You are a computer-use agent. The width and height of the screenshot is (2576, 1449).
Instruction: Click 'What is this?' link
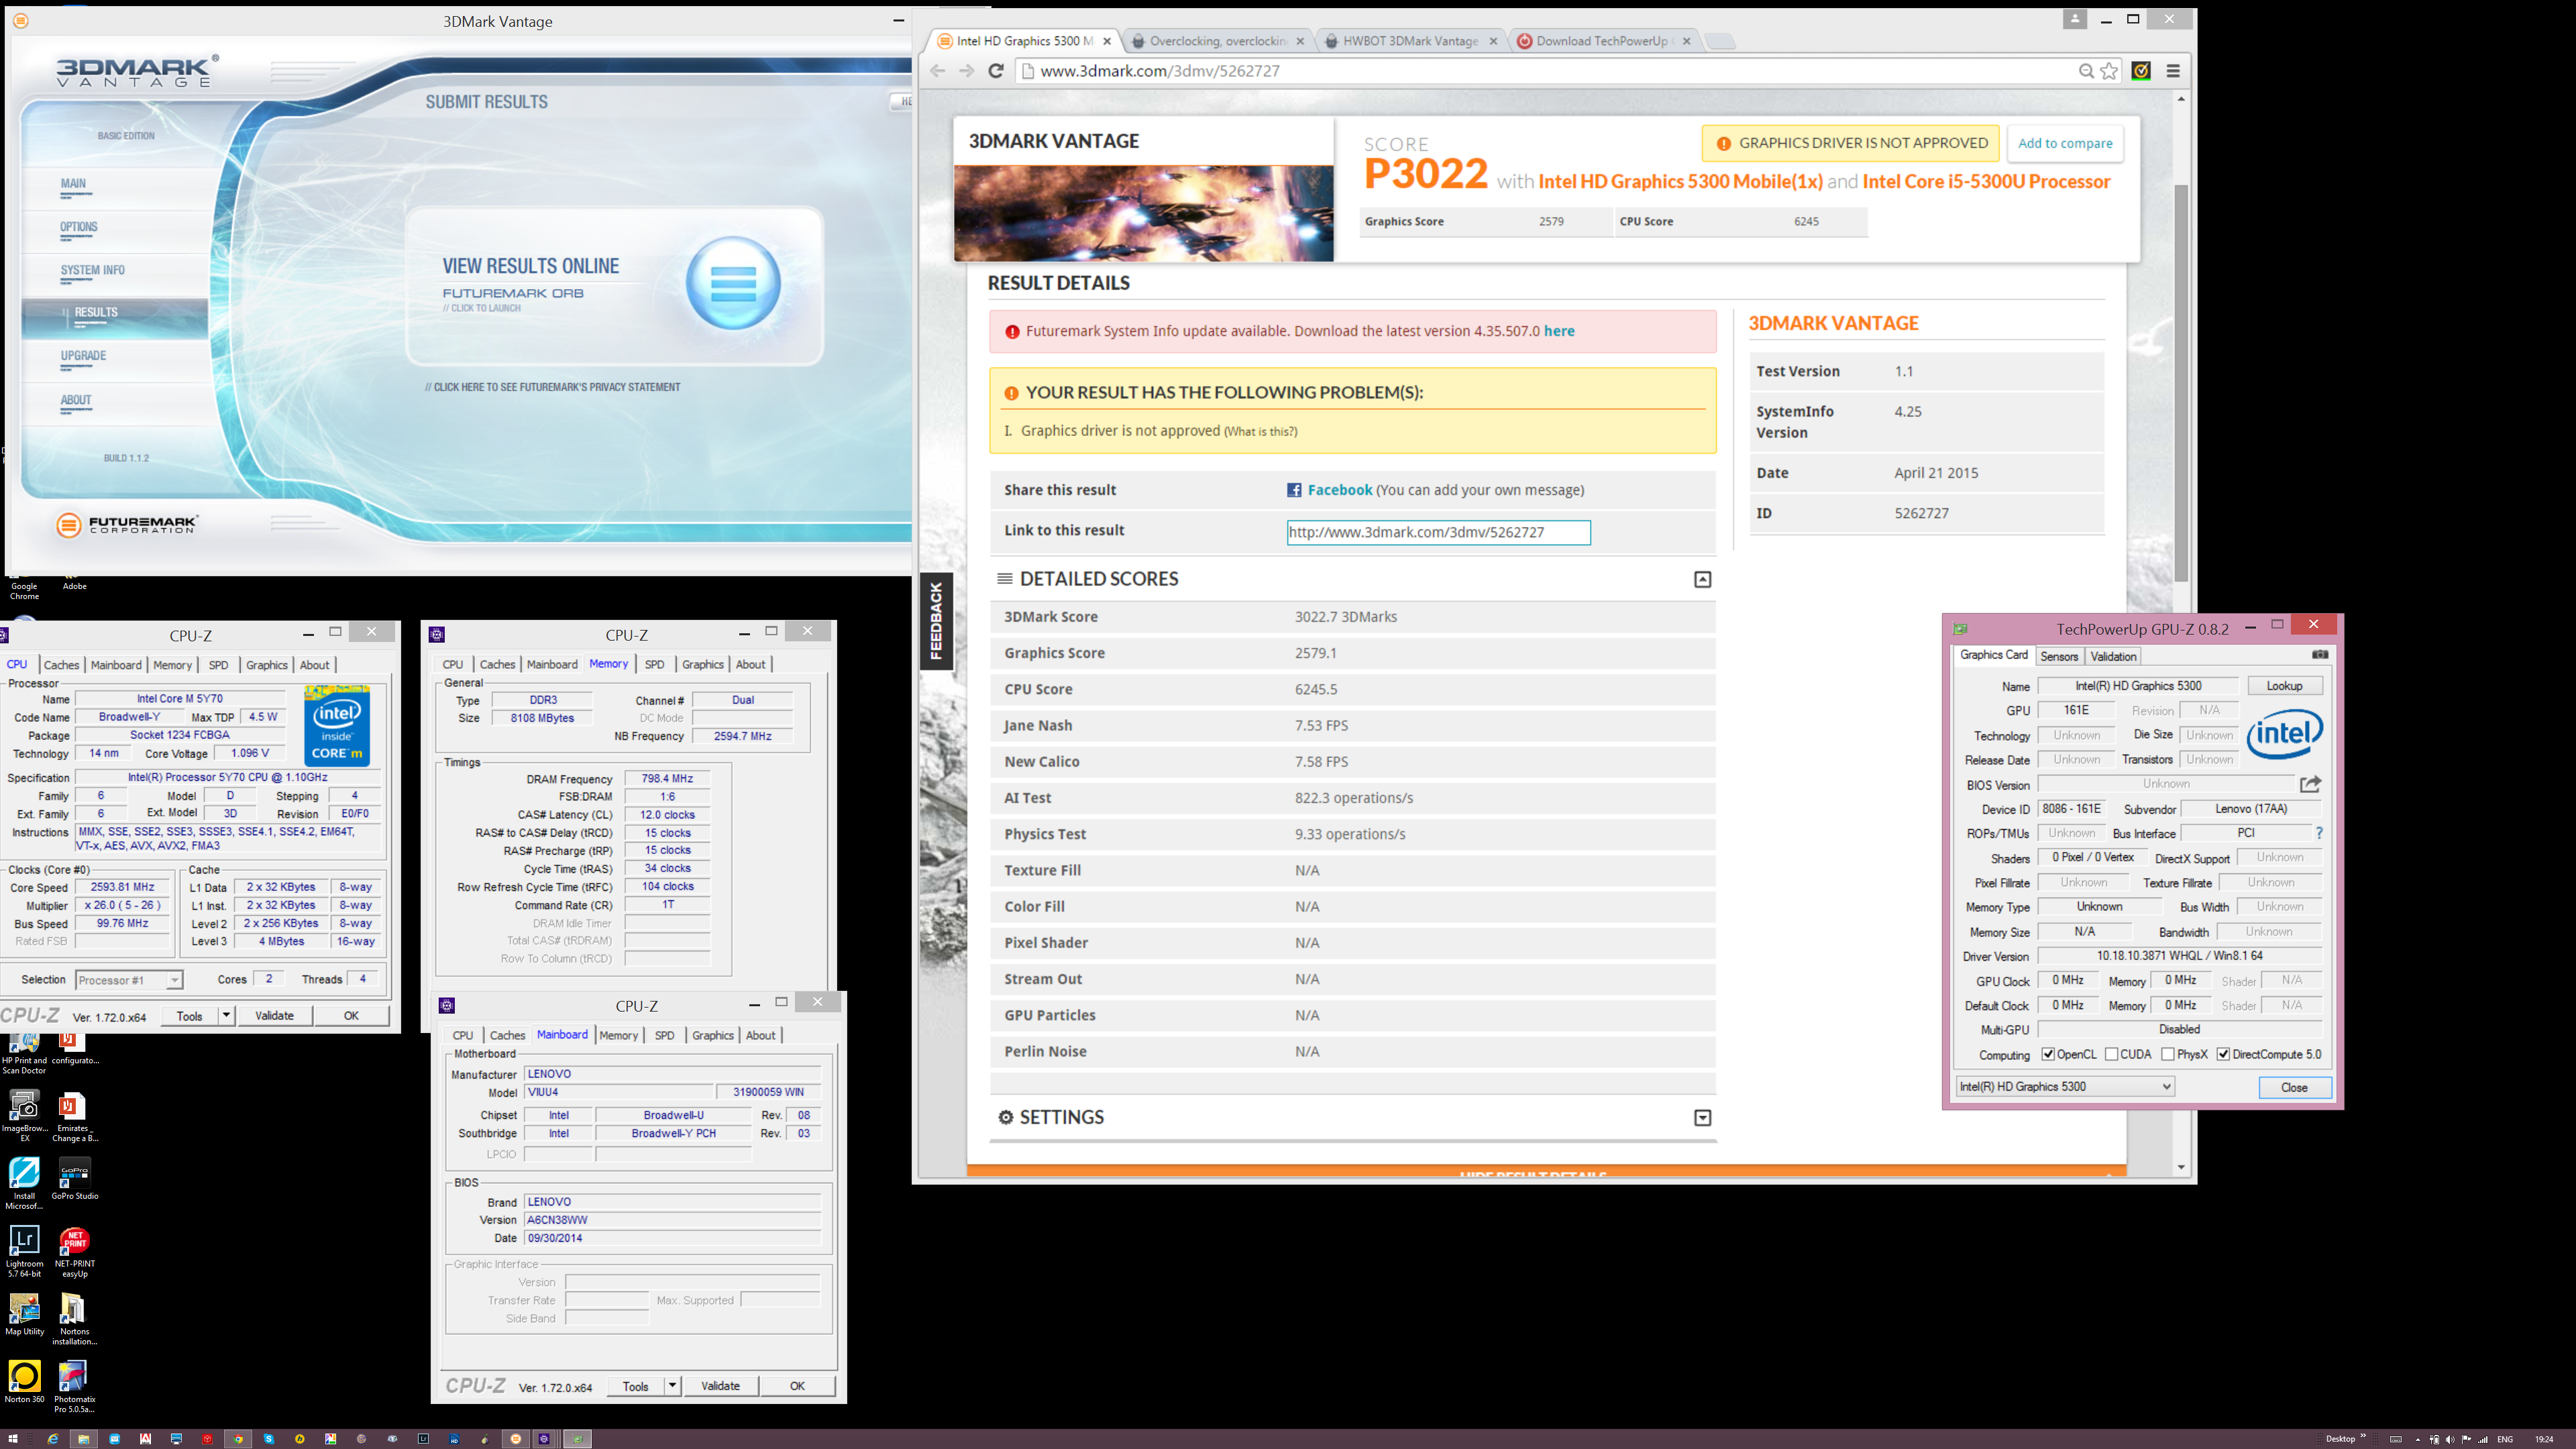tap(1260, 431)
